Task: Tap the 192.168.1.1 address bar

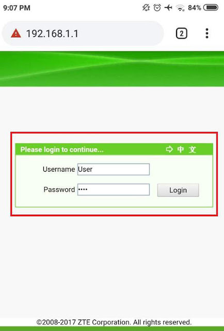Action: tap(83, 34)
